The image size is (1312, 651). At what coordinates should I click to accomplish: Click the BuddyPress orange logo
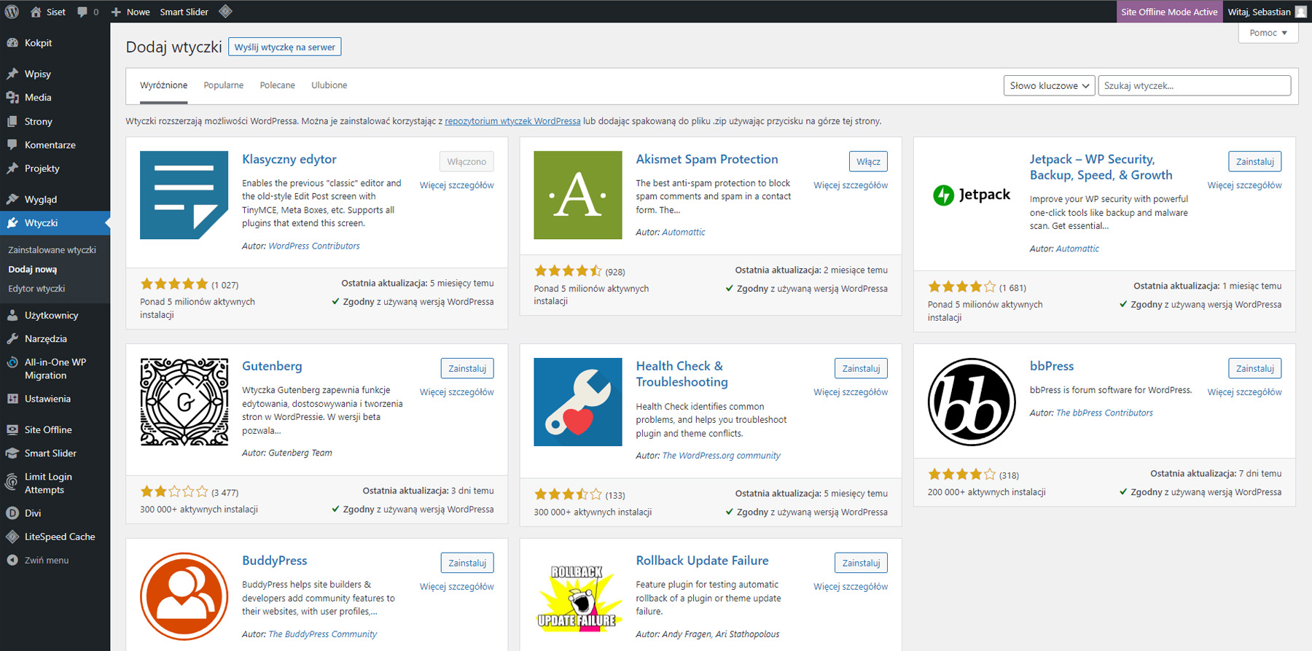coord(184,596)
